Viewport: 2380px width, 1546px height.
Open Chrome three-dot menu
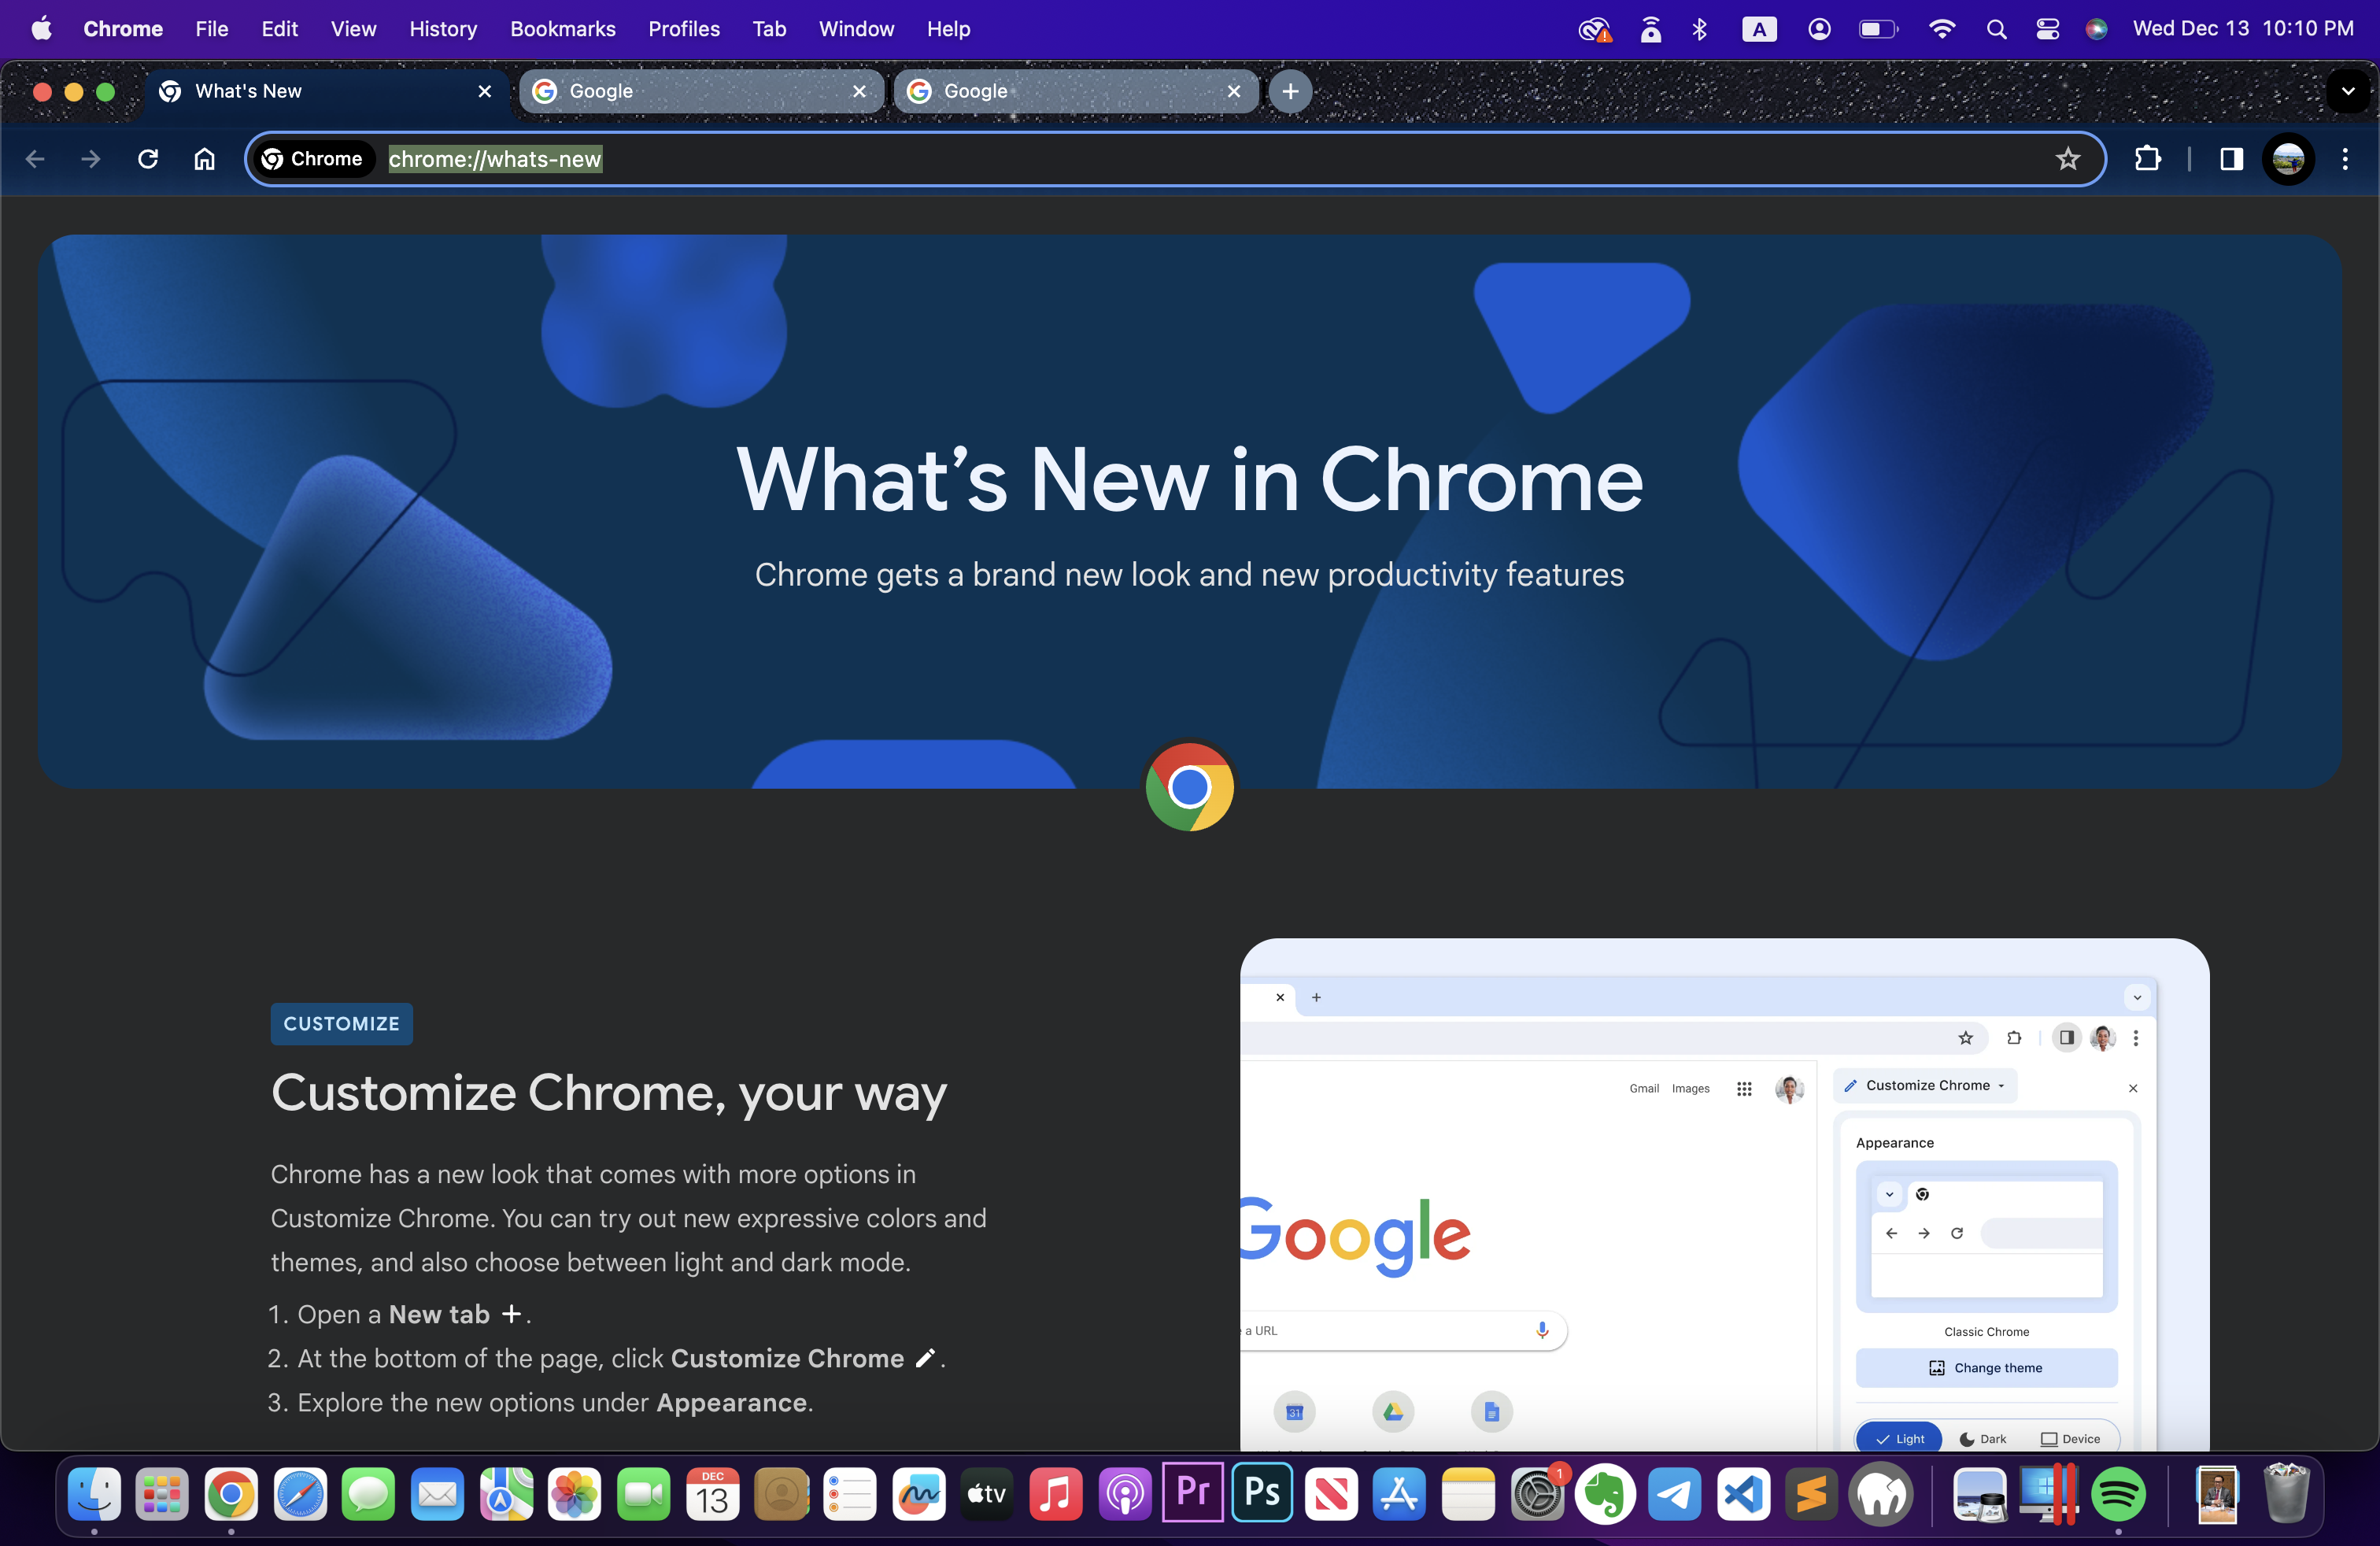click(x=2344, y=159)
